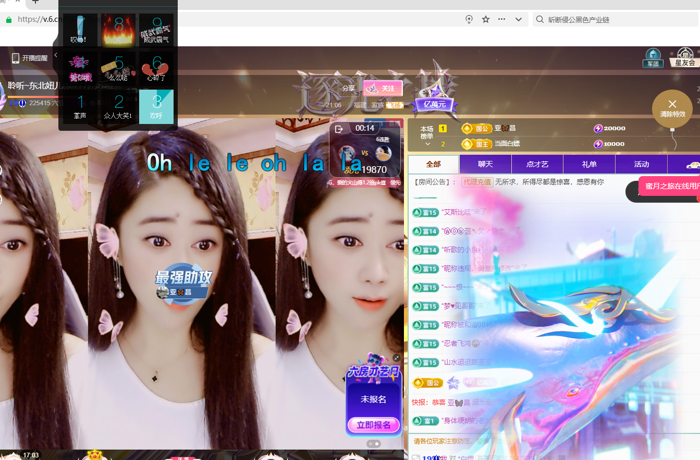The image size is (700, 460).
Task: Bookmark page with the star icon
Action: tap(486, 19)
